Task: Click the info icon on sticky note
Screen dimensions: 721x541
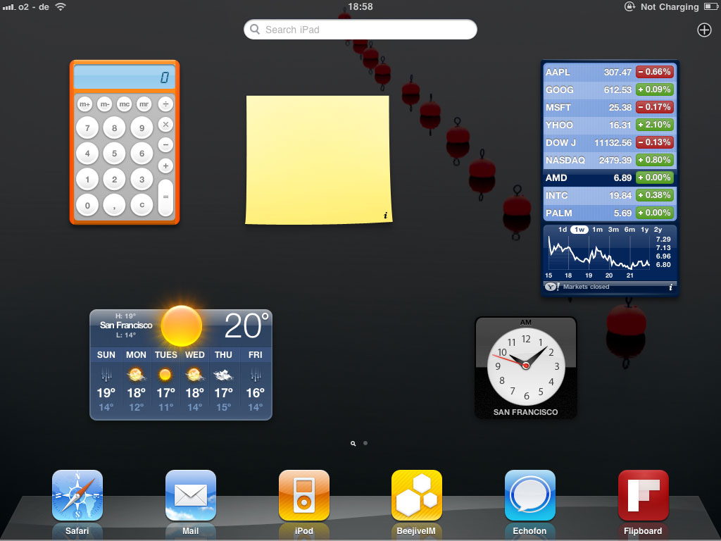Action: (385, 216)
